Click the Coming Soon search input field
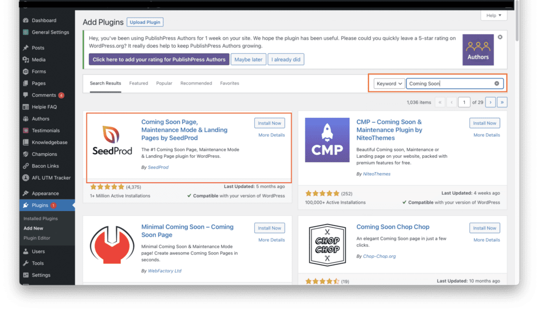 [x=450, y=84]
